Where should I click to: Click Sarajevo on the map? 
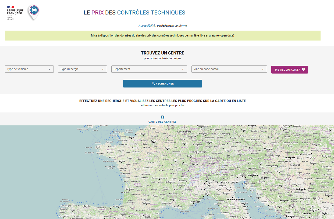[284, 200]
